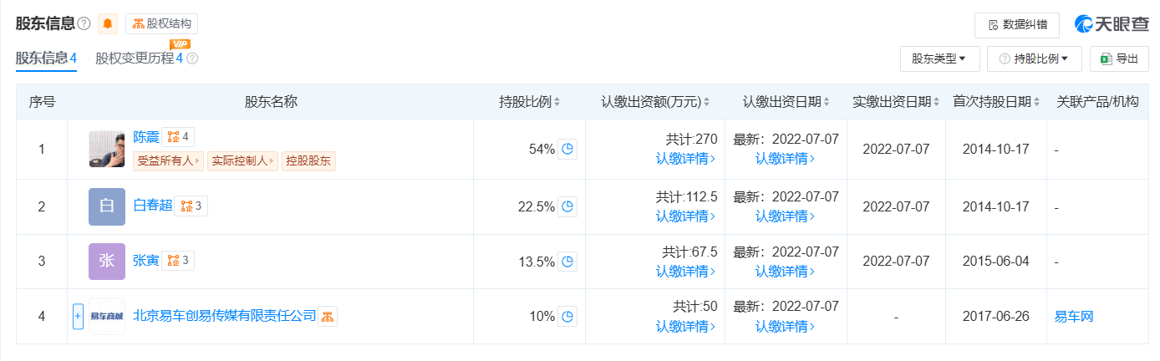Open 股权结构 button
Image resolution: width=1160 pixels, height=361 pixels.
tap(162, 24)
